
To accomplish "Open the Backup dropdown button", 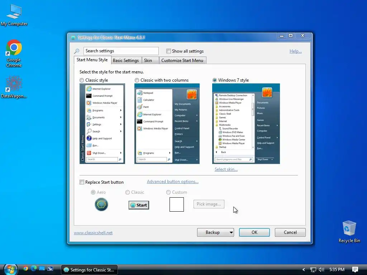I will [215, 232].
